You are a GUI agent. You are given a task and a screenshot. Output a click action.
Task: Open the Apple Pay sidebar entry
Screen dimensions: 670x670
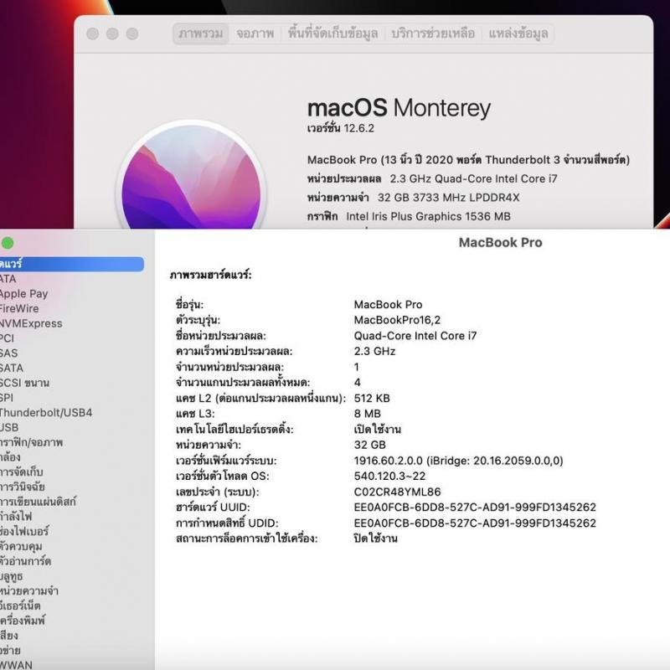pos(24,294)
